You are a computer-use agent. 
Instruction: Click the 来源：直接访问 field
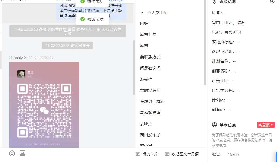tap(226, 32)
